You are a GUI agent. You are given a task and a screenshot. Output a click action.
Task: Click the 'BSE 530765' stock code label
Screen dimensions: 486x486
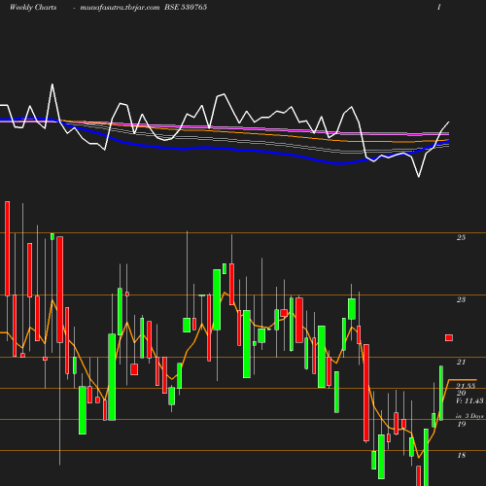click(x=186, y=7)
